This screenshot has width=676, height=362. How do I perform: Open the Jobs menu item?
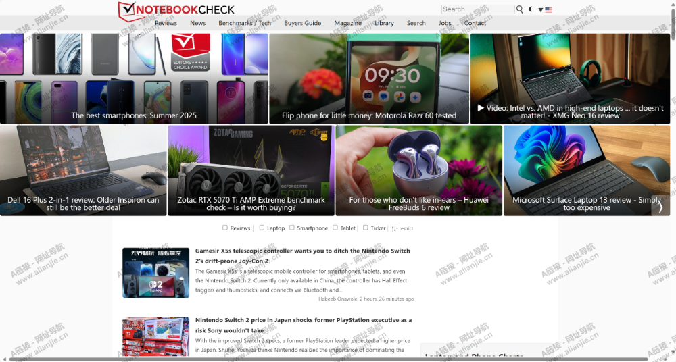coord(445,23)
